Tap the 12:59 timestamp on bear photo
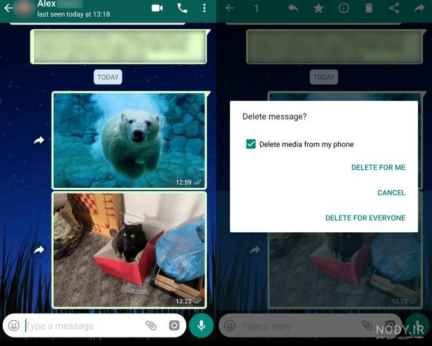The image size is (432, 346). click(183, 182)
